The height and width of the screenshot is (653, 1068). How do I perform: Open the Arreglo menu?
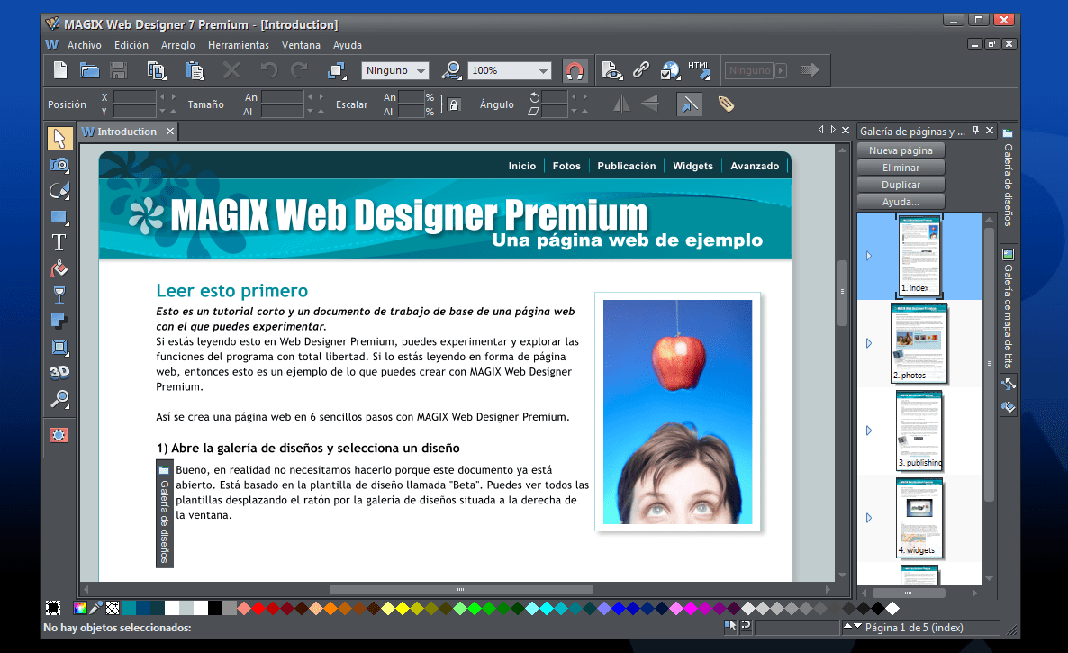(177, 45)
